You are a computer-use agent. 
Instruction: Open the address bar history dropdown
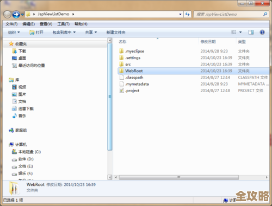pyautogui.click(x=180, y=14)
